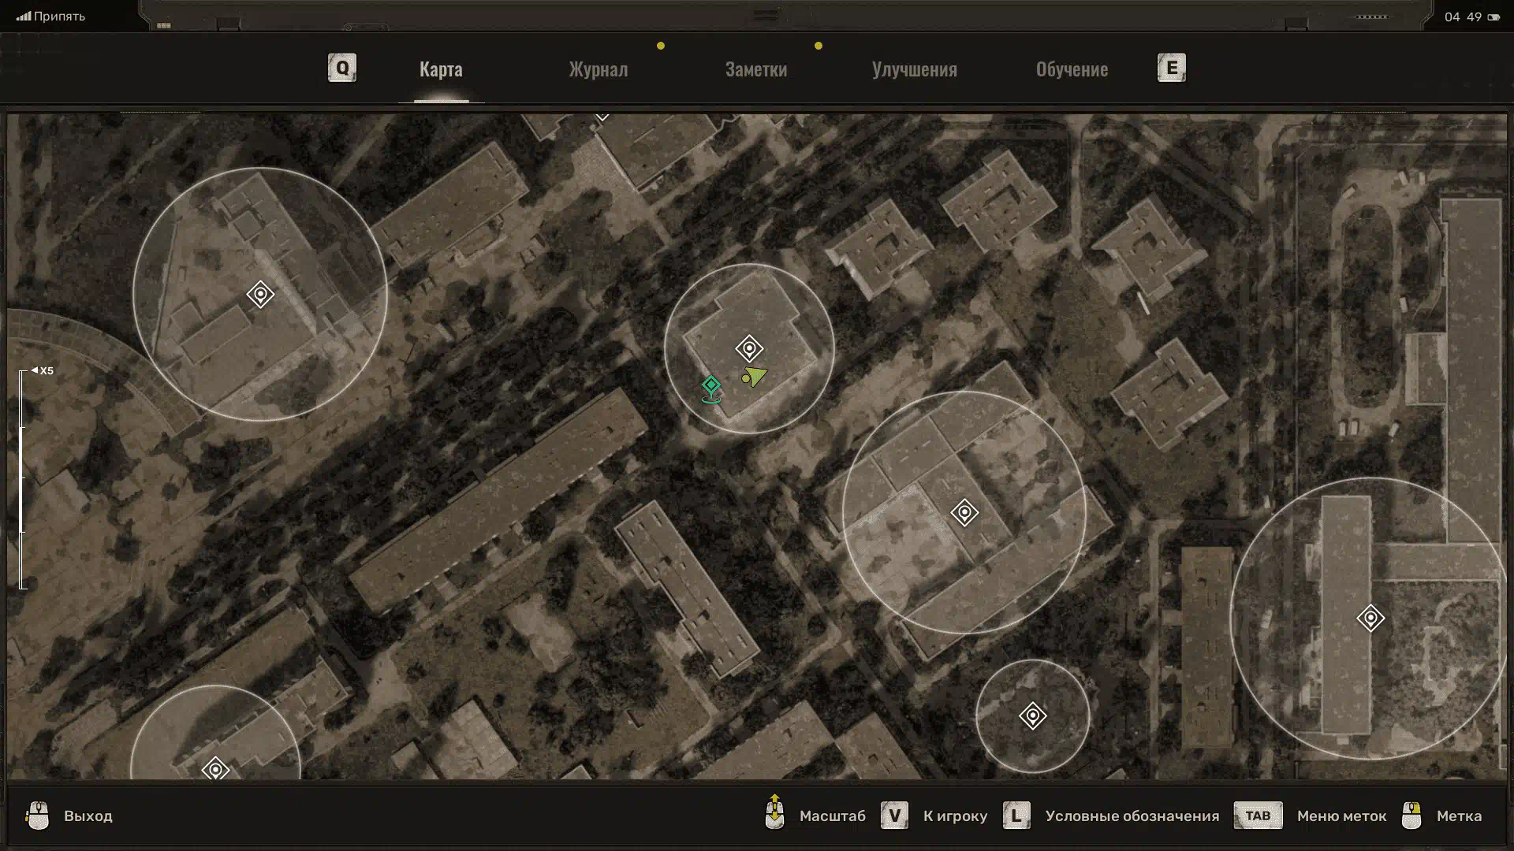Click К игроку center-on-player button
This screenshot has width=1514, height=851.
tap(954, 816)
